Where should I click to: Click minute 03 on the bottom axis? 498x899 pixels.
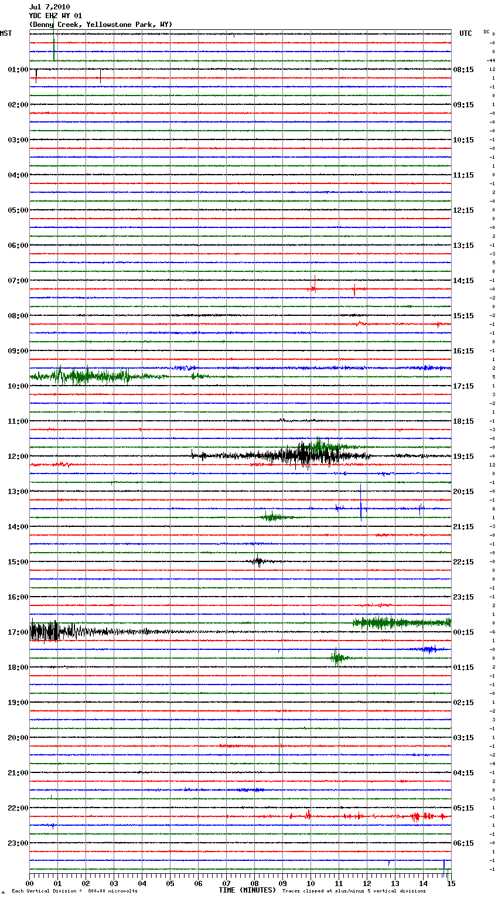pyautogui.click(x=114, y=883)
